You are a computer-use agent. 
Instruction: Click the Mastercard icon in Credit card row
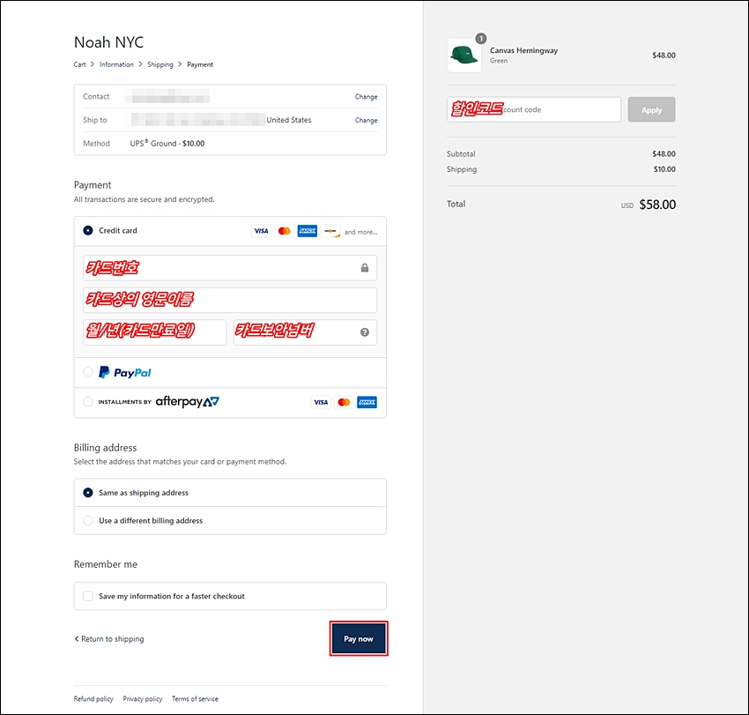click(285, 231)
